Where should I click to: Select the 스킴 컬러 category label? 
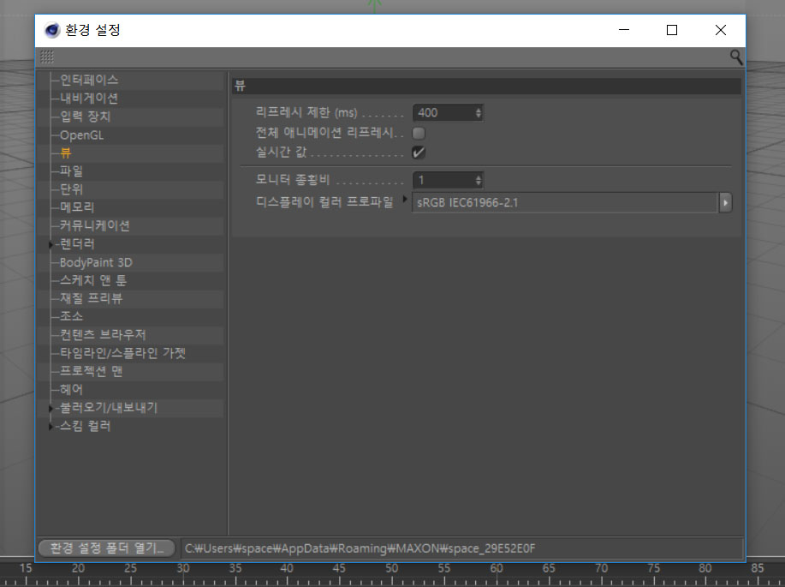(85, 427)
